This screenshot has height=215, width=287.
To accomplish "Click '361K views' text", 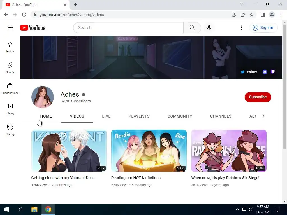I will pyautogui.click(x=200, y=185).
